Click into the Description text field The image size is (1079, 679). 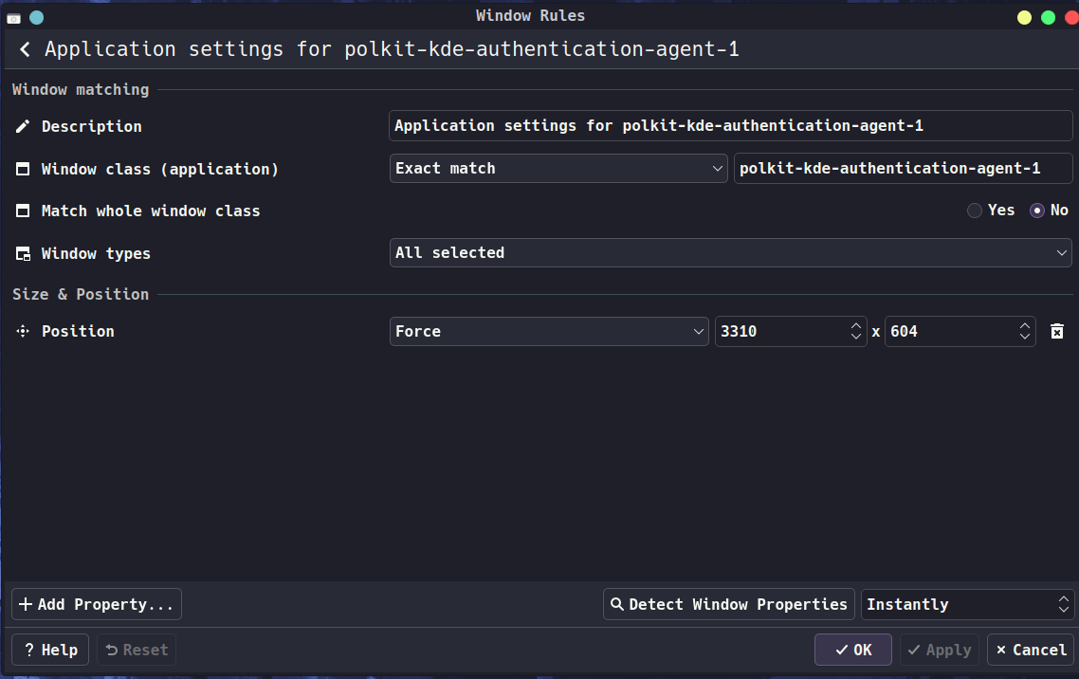tap(730, 125)
